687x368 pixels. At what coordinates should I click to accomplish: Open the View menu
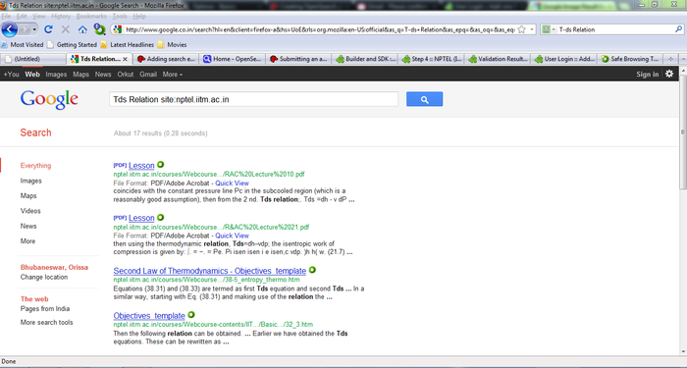tap(39, 17)
